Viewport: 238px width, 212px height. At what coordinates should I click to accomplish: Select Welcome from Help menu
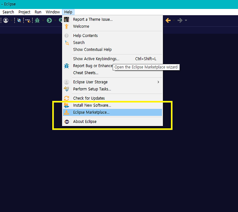(112, 26)
